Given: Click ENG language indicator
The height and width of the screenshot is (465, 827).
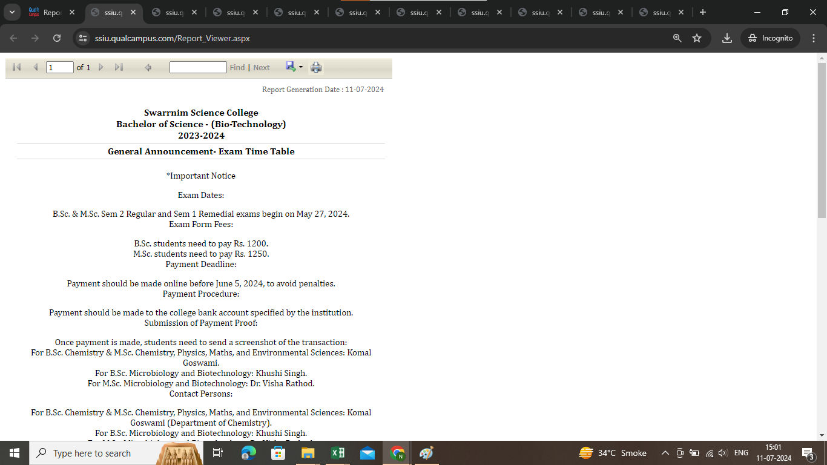Looking at the screenshot, I should [741, 453].
